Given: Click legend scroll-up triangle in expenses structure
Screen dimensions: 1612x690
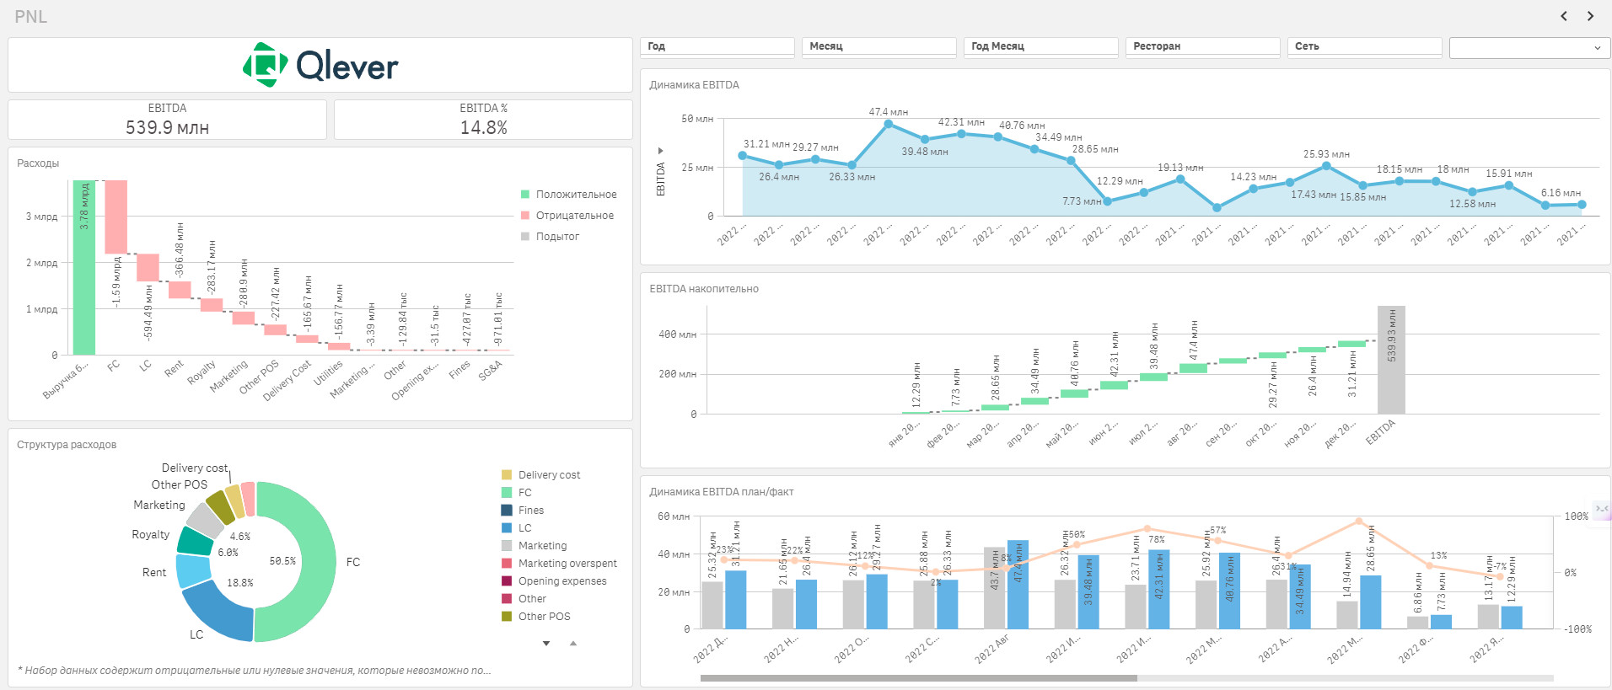Looking at the screenshot, I should click(x=573, y=644).
